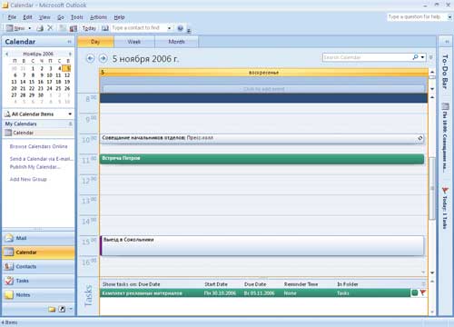Open the File menu
Screen dimensions: 454x327
(12, 17)
